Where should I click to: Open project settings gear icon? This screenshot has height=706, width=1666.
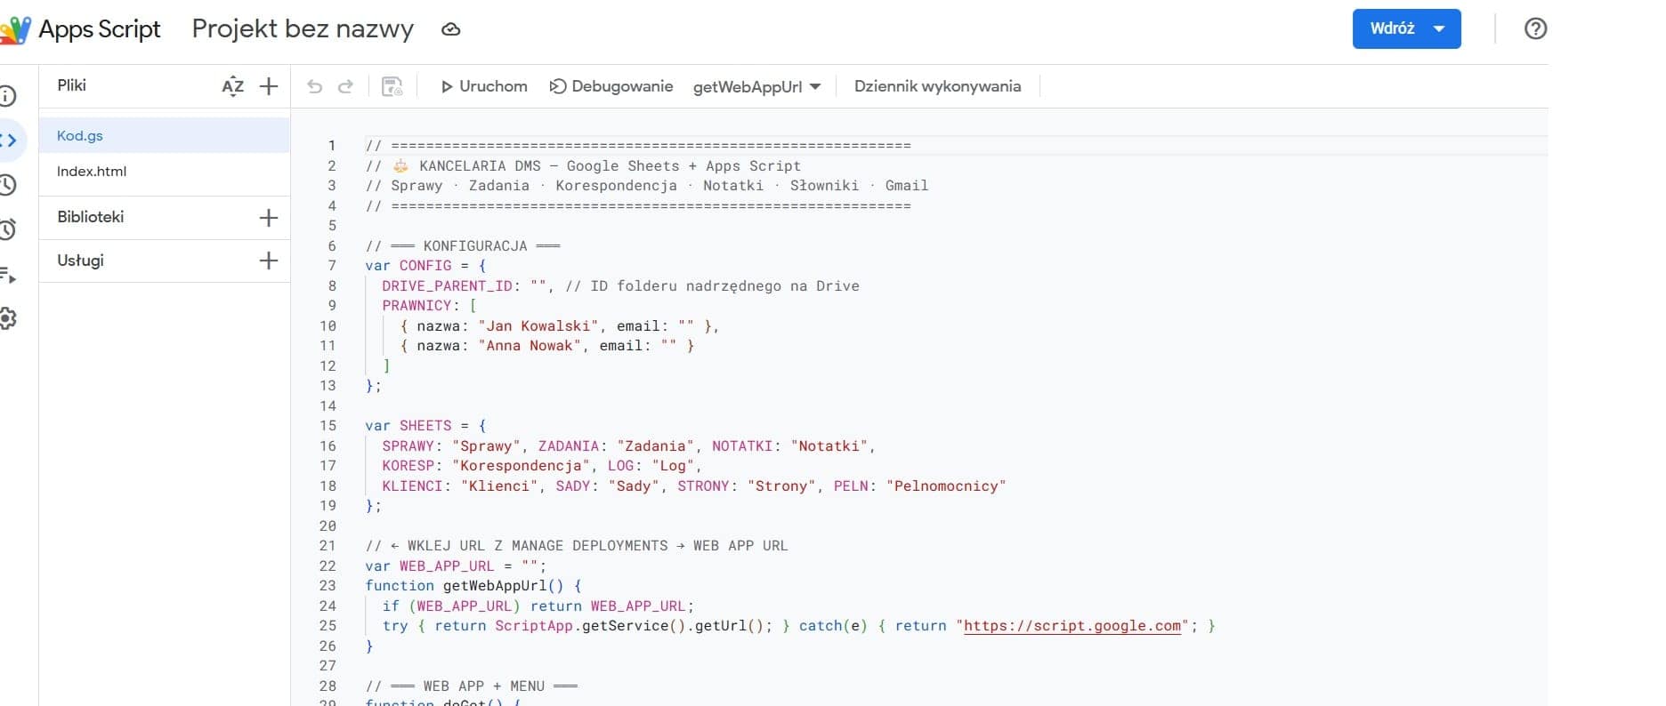click(x=7, y=318)
